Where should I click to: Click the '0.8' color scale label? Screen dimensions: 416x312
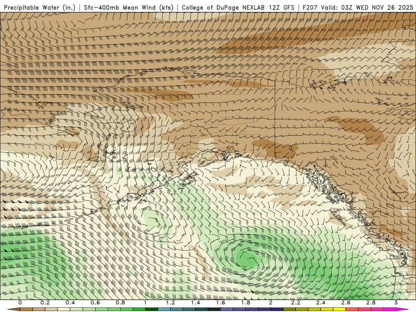[x=121, y=303]
